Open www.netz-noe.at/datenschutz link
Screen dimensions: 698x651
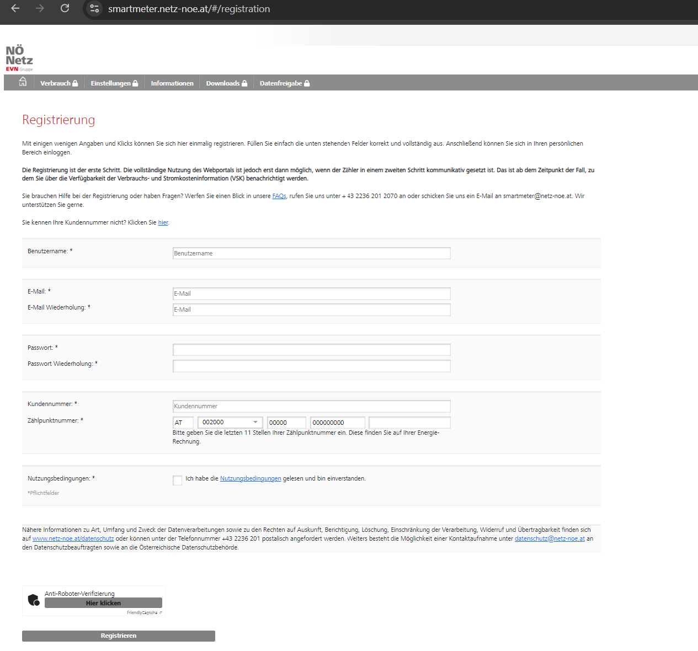point(73,538)
